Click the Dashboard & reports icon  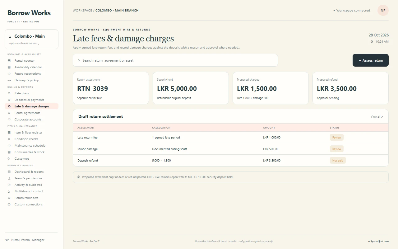tap(9, 172)
